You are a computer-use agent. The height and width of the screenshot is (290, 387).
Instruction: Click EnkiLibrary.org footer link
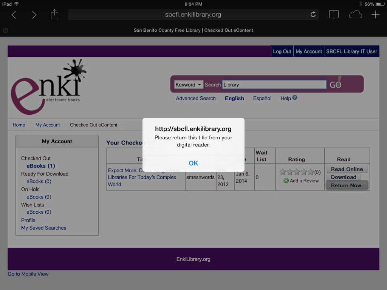click(x=193, y=259)
